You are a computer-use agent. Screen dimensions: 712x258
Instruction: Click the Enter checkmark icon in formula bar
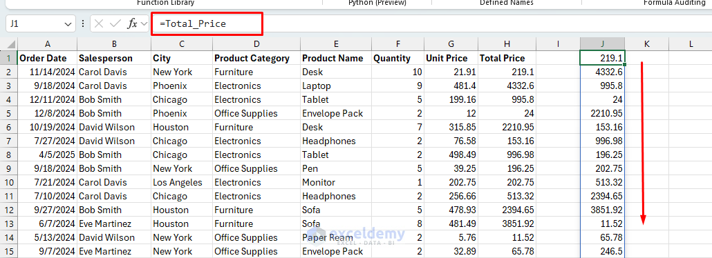click(x=115, y=24)
